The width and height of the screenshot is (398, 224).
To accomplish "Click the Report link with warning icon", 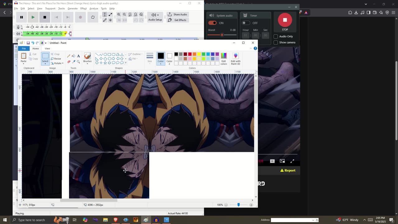I will (x=288, y=170).
